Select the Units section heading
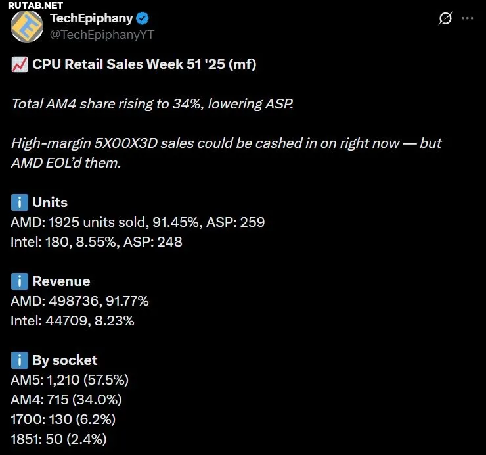486x455 pixels. 50,203
